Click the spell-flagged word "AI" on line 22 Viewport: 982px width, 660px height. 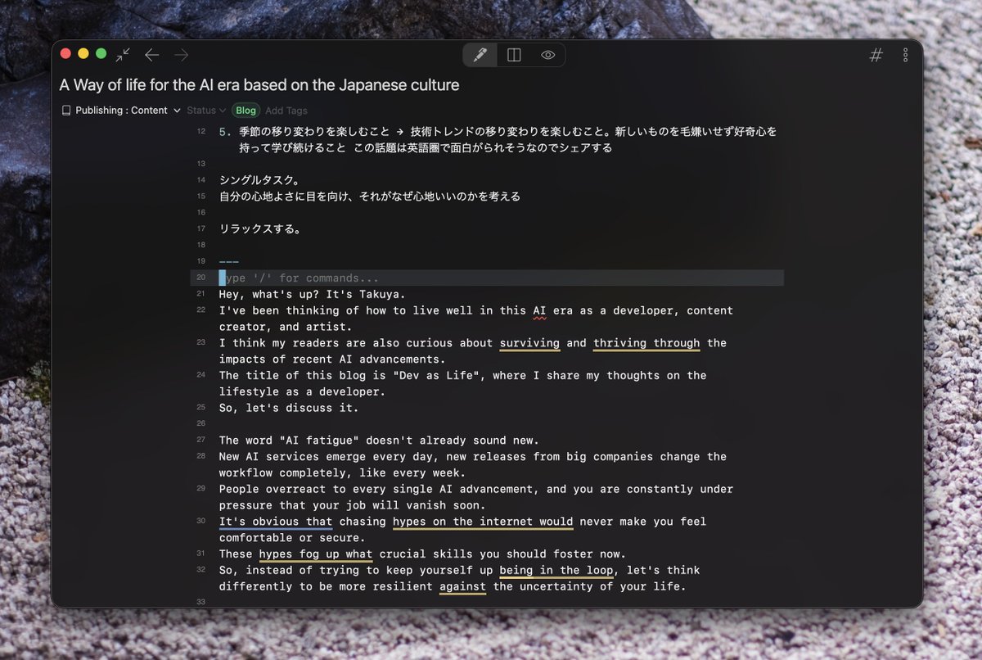pos(539,310)
